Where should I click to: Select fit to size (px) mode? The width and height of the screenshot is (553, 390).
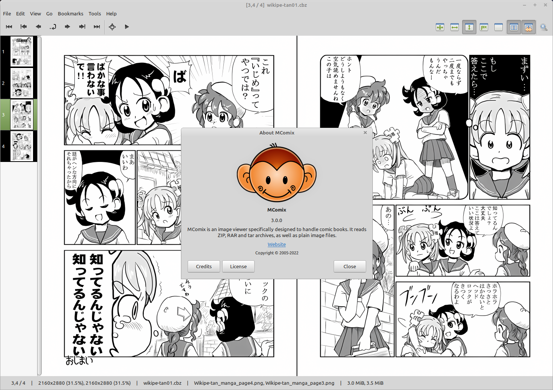pos(484,27)
